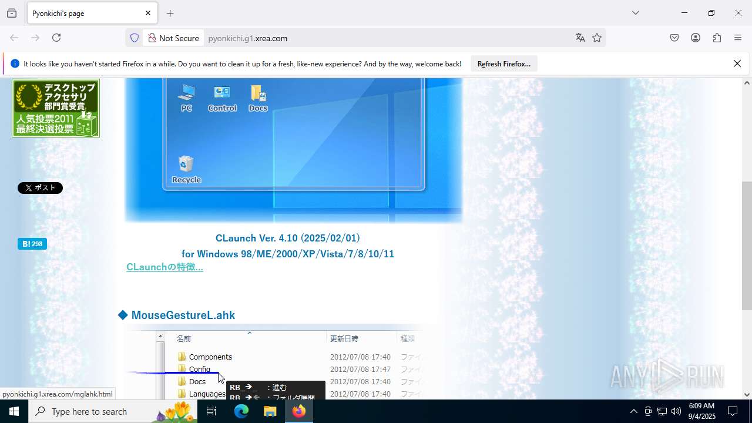This screenshot has height=423, width=752.
Task: Click the volume speaker tray icon
Action: click(676, 411)
